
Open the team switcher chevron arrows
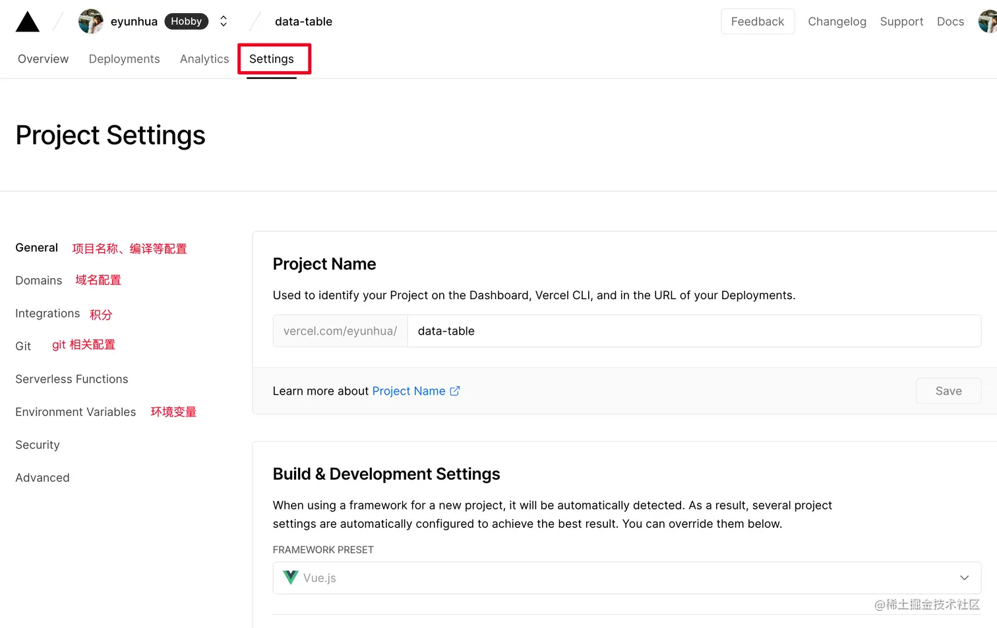click(x=224, y=22)
